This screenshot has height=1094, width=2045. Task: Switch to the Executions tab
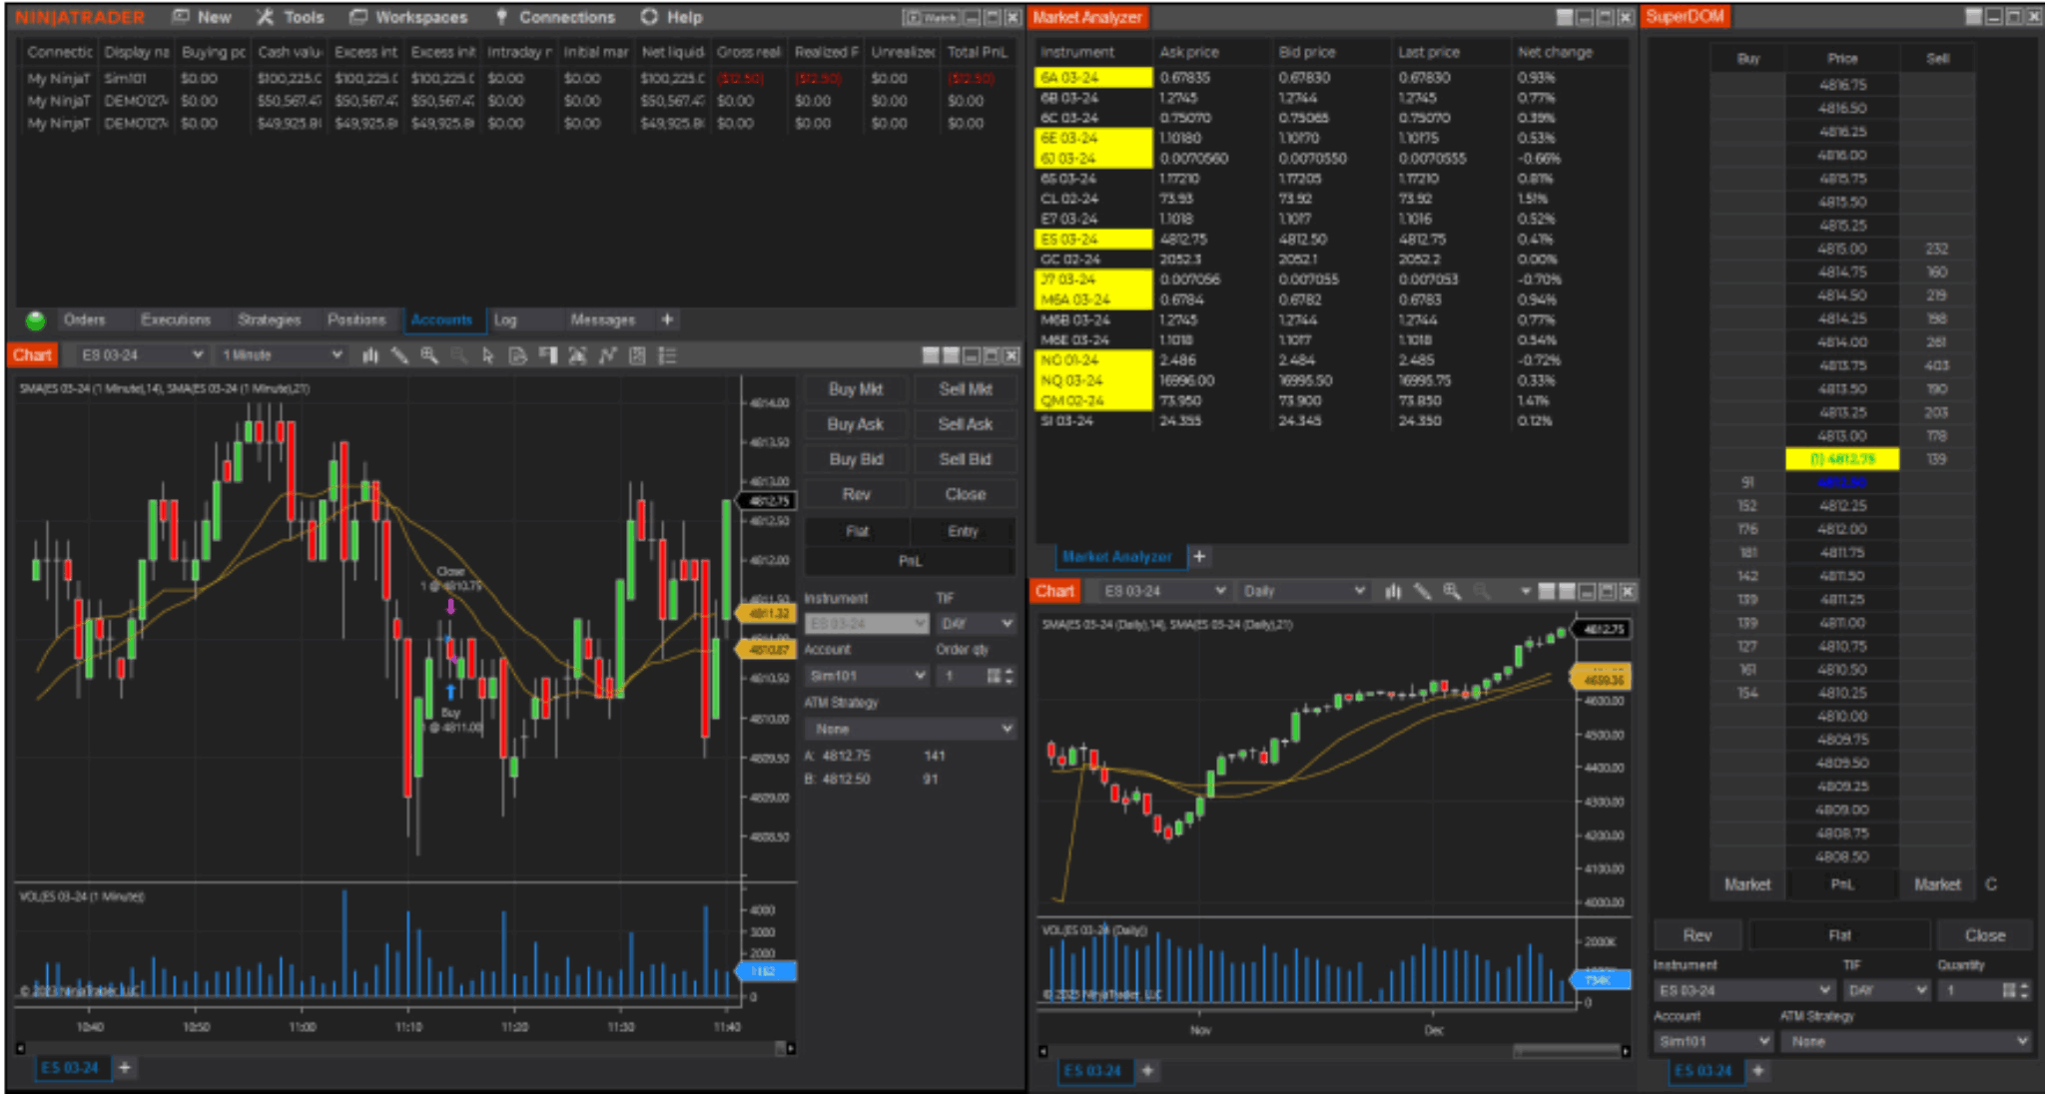(x=177, y=319)
